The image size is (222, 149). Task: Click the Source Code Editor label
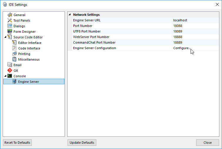coord(28,37)
